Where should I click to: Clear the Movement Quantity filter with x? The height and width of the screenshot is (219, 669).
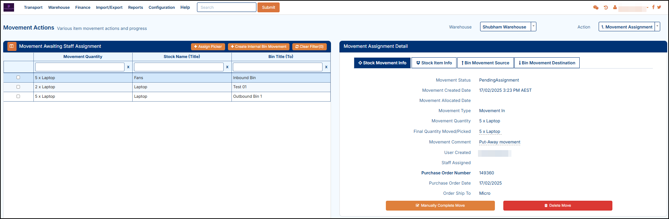[x=128, y=67]
